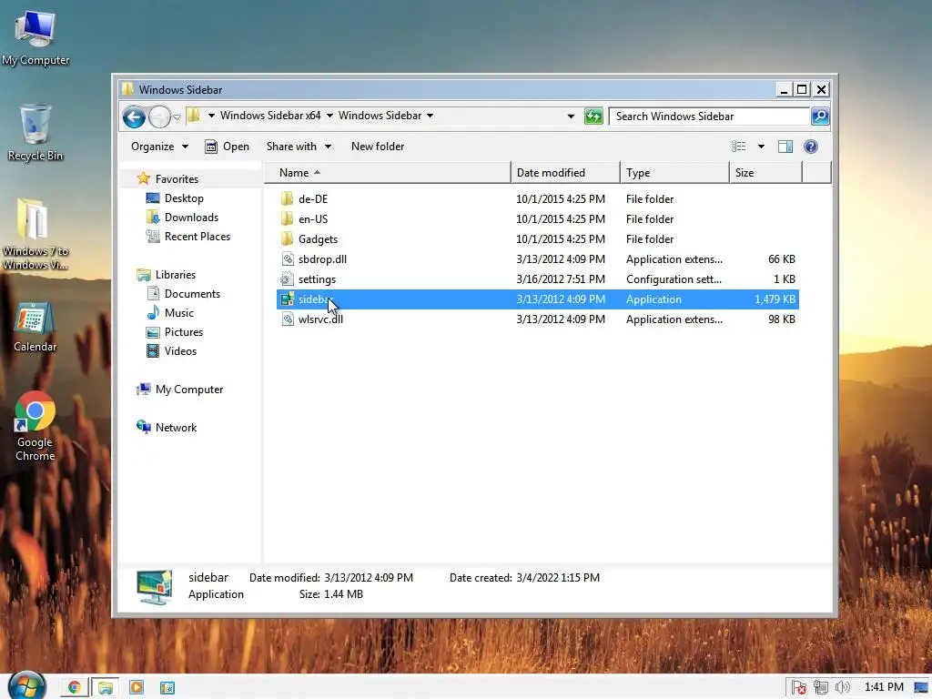Select the de-DE folder icon
This screenshot has height=699, width=932.
(x=287, y=198)
